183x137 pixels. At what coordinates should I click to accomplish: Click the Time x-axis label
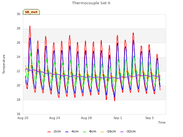[162, 122]
